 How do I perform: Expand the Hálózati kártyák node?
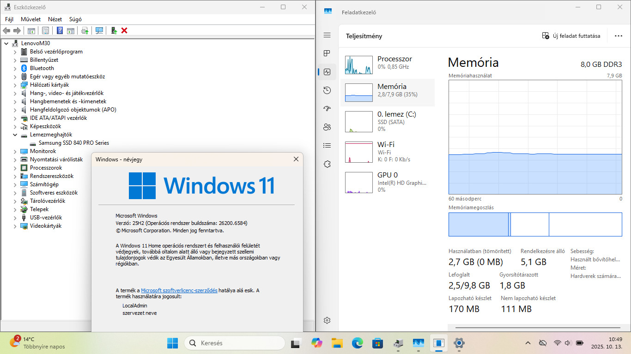click(x=15, y=85)
